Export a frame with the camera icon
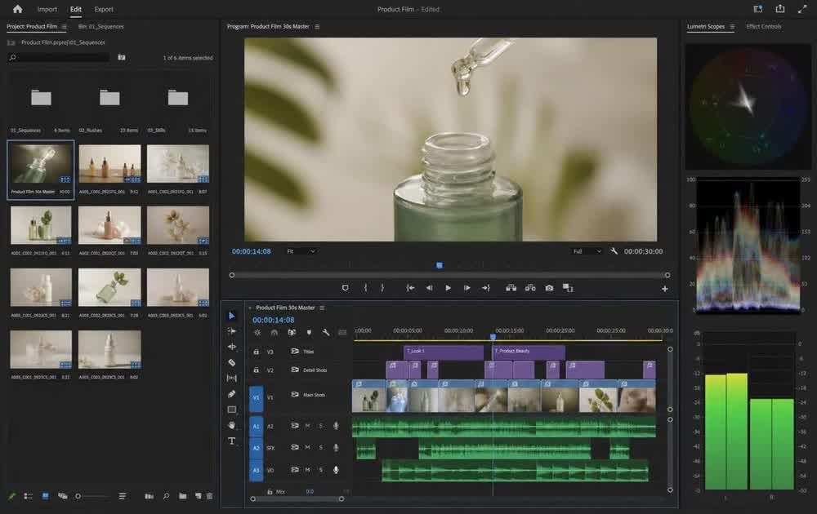Image resolution: width=817 pixels, height=514 pixels. click(x=549, y=288)
